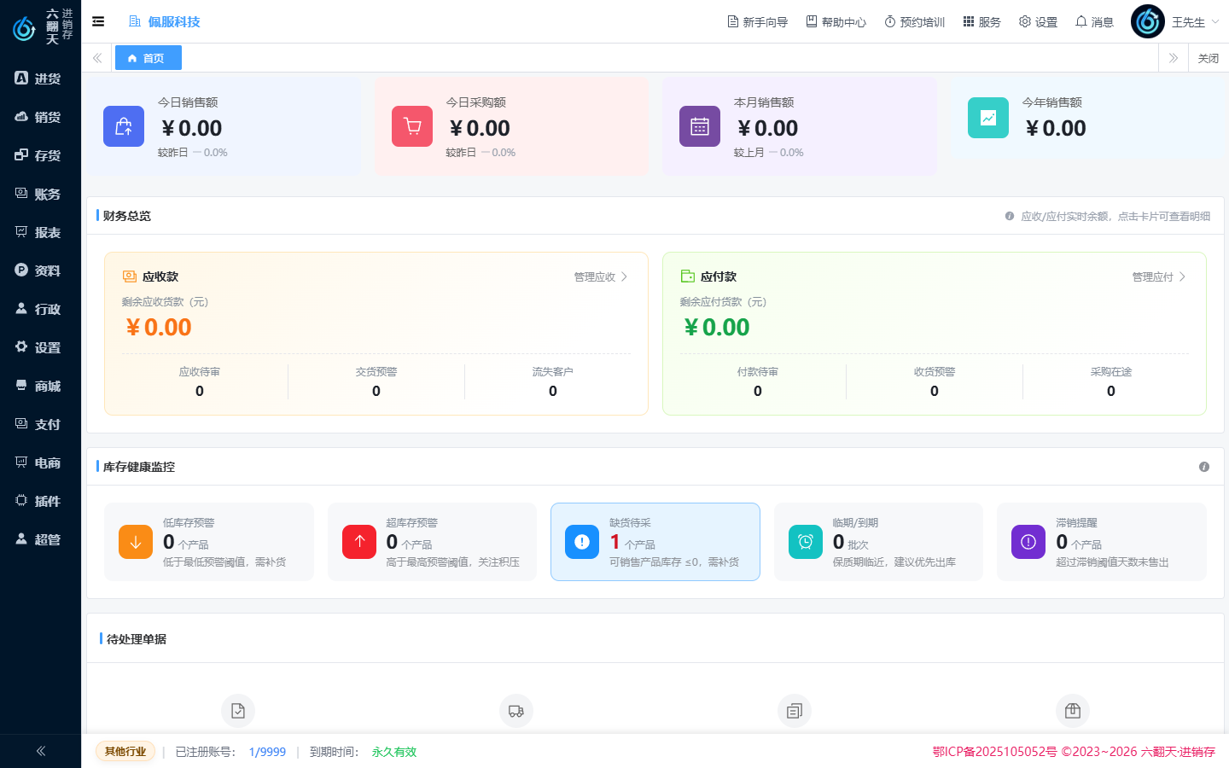Open 电商 in the sidebar
The image size is (1229, 768).
[x=40, y=463]
